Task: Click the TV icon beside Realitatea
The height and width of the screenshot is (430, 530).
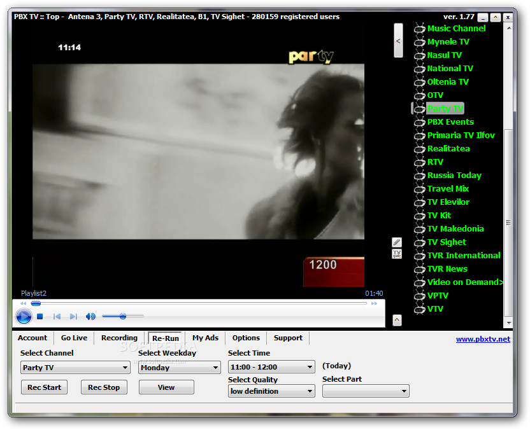Action: tap(419, 149)
